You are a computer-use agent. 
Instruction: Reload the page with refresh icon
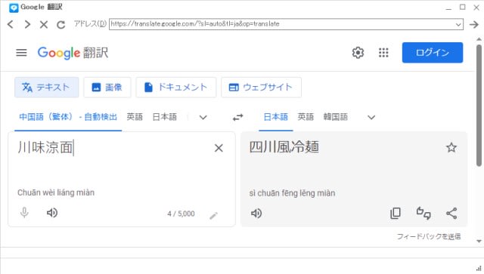60,24
